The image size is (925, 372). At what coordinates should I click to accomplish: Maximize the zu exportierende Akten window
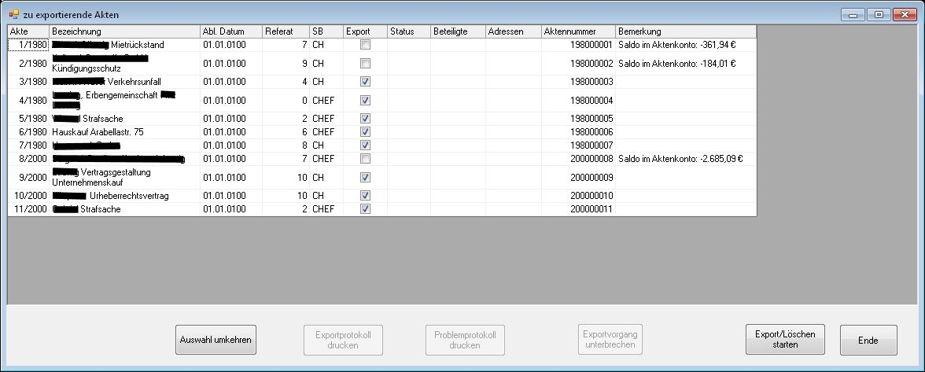click(879, 14)
